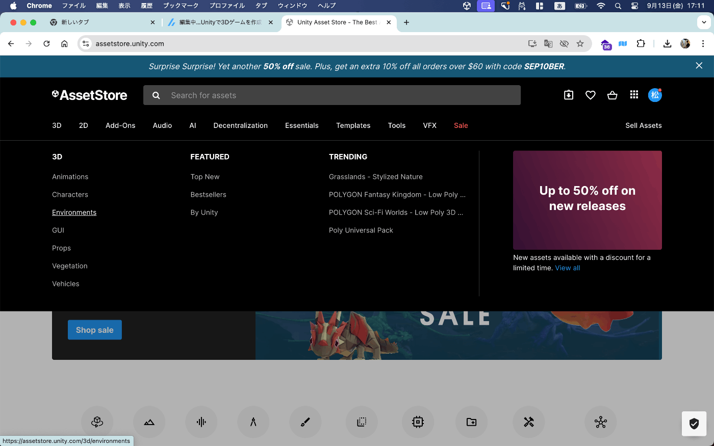714x446 pixels.
Task: Select Animations under 3D
Action: point(70,177)
